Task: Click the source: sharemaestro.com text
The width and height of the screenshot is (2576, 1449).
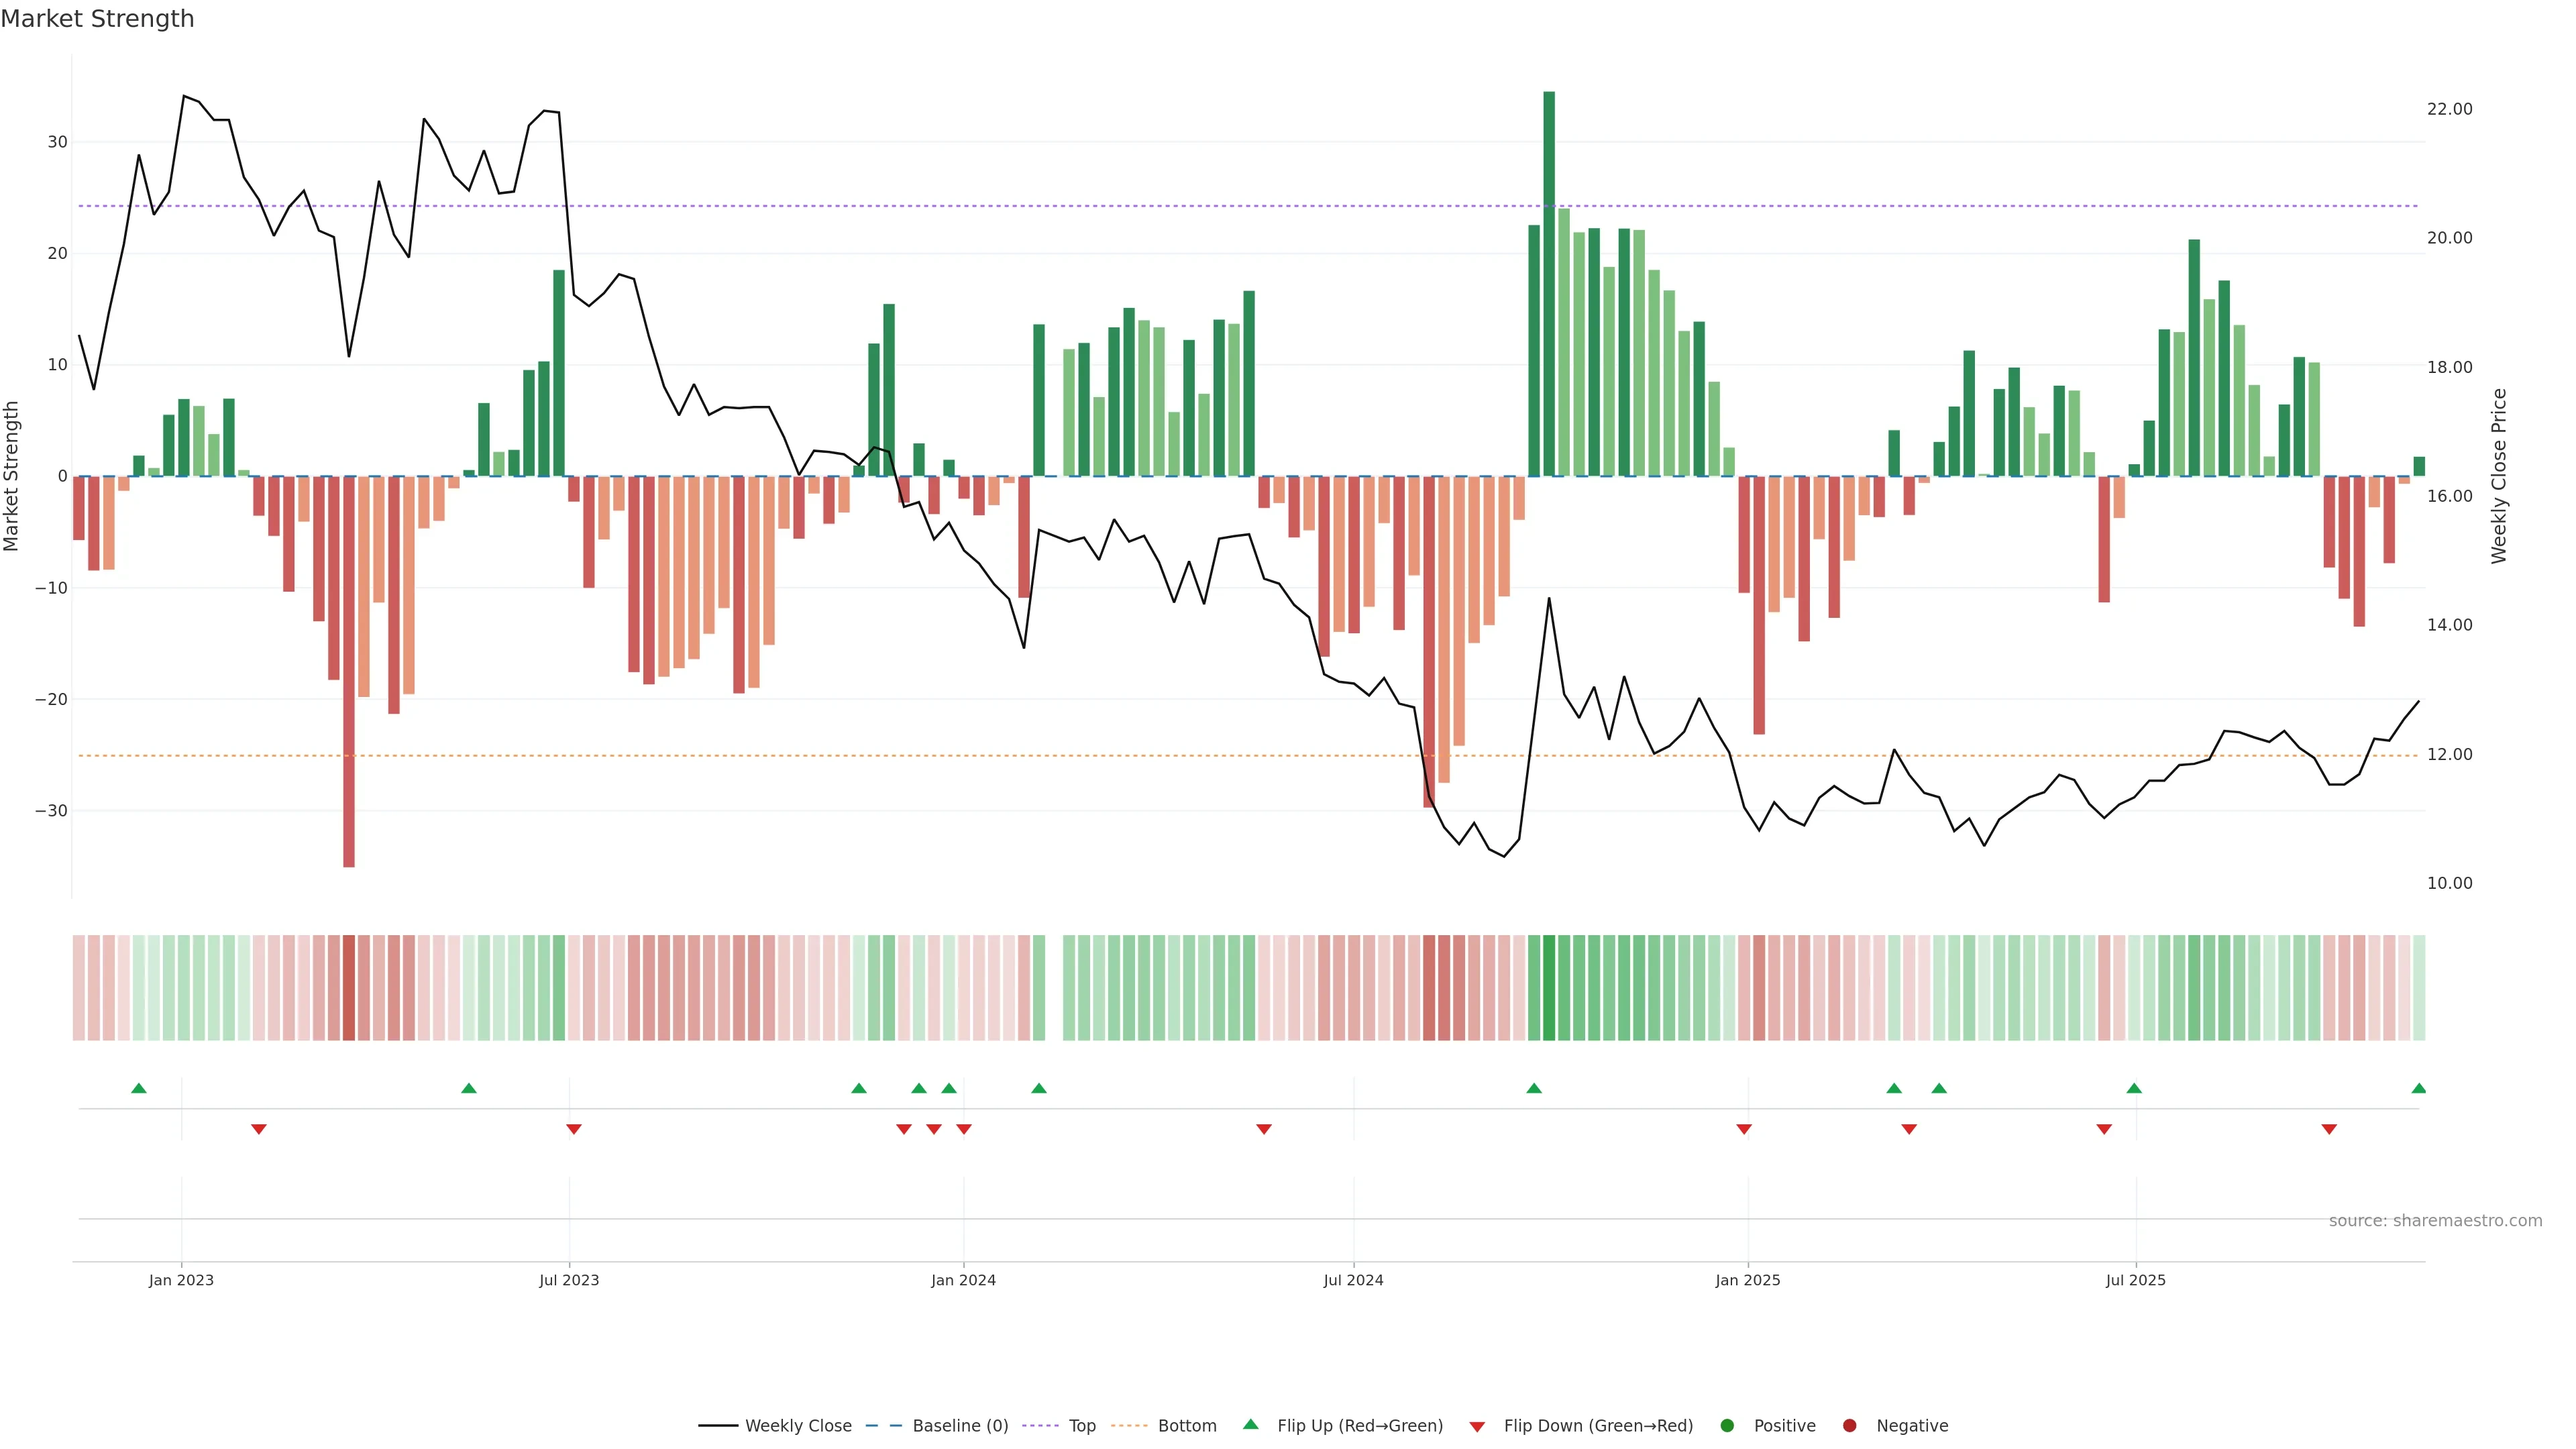Action: point(2435,1220)
